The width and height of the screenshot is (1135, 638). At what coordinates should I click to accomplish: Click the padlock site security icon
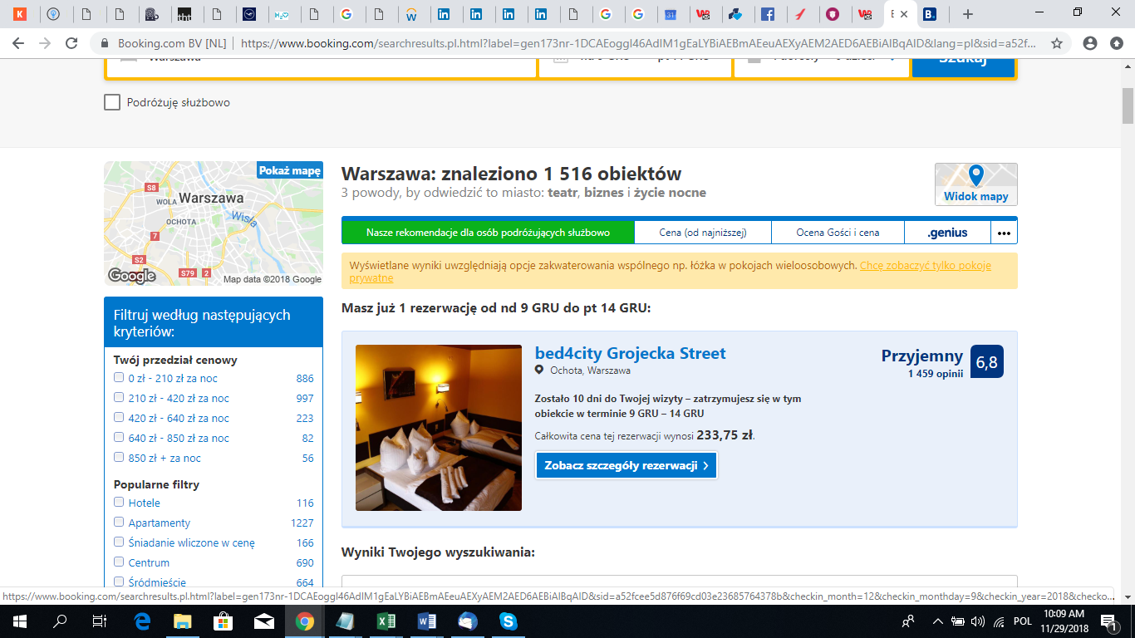click(x=105, y=43)
